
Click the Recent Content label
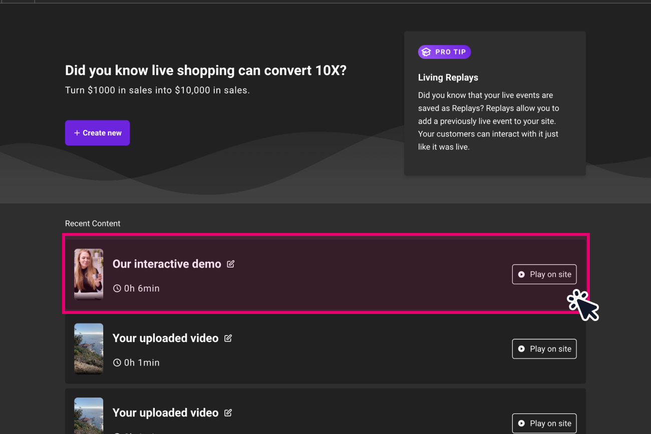[93, 223]
